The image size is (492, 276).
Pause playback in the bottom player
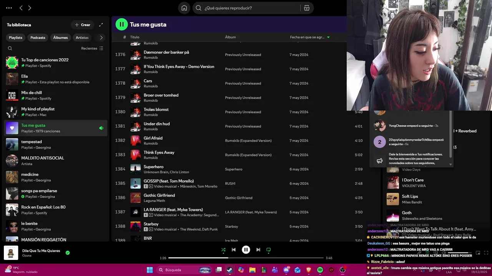246,250
